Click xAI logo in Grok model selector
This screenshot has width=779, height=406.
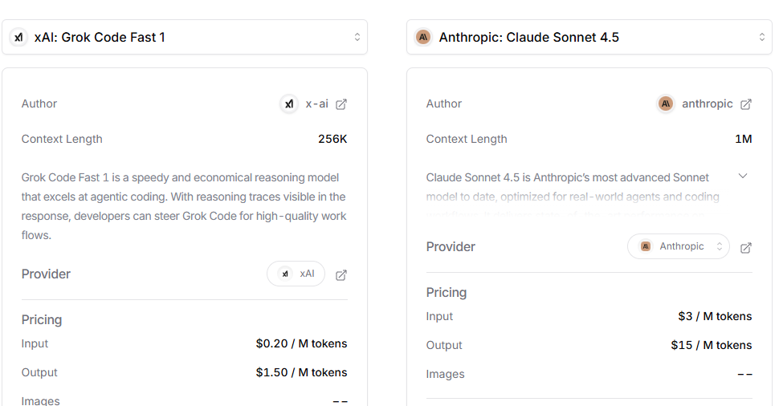click(18, 38)
